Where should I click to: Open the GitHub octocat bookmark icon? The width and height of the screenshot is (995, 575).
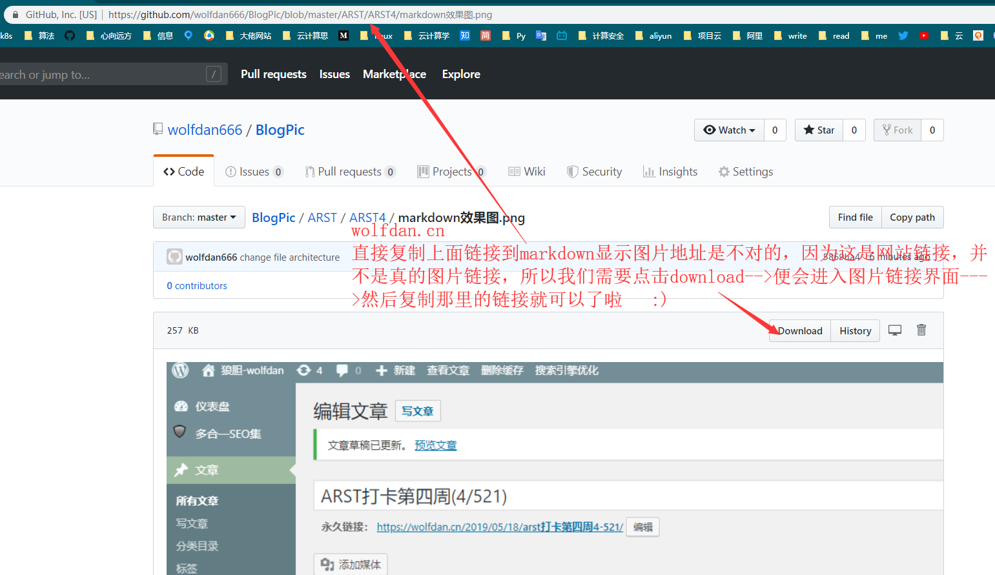point(70,35)
